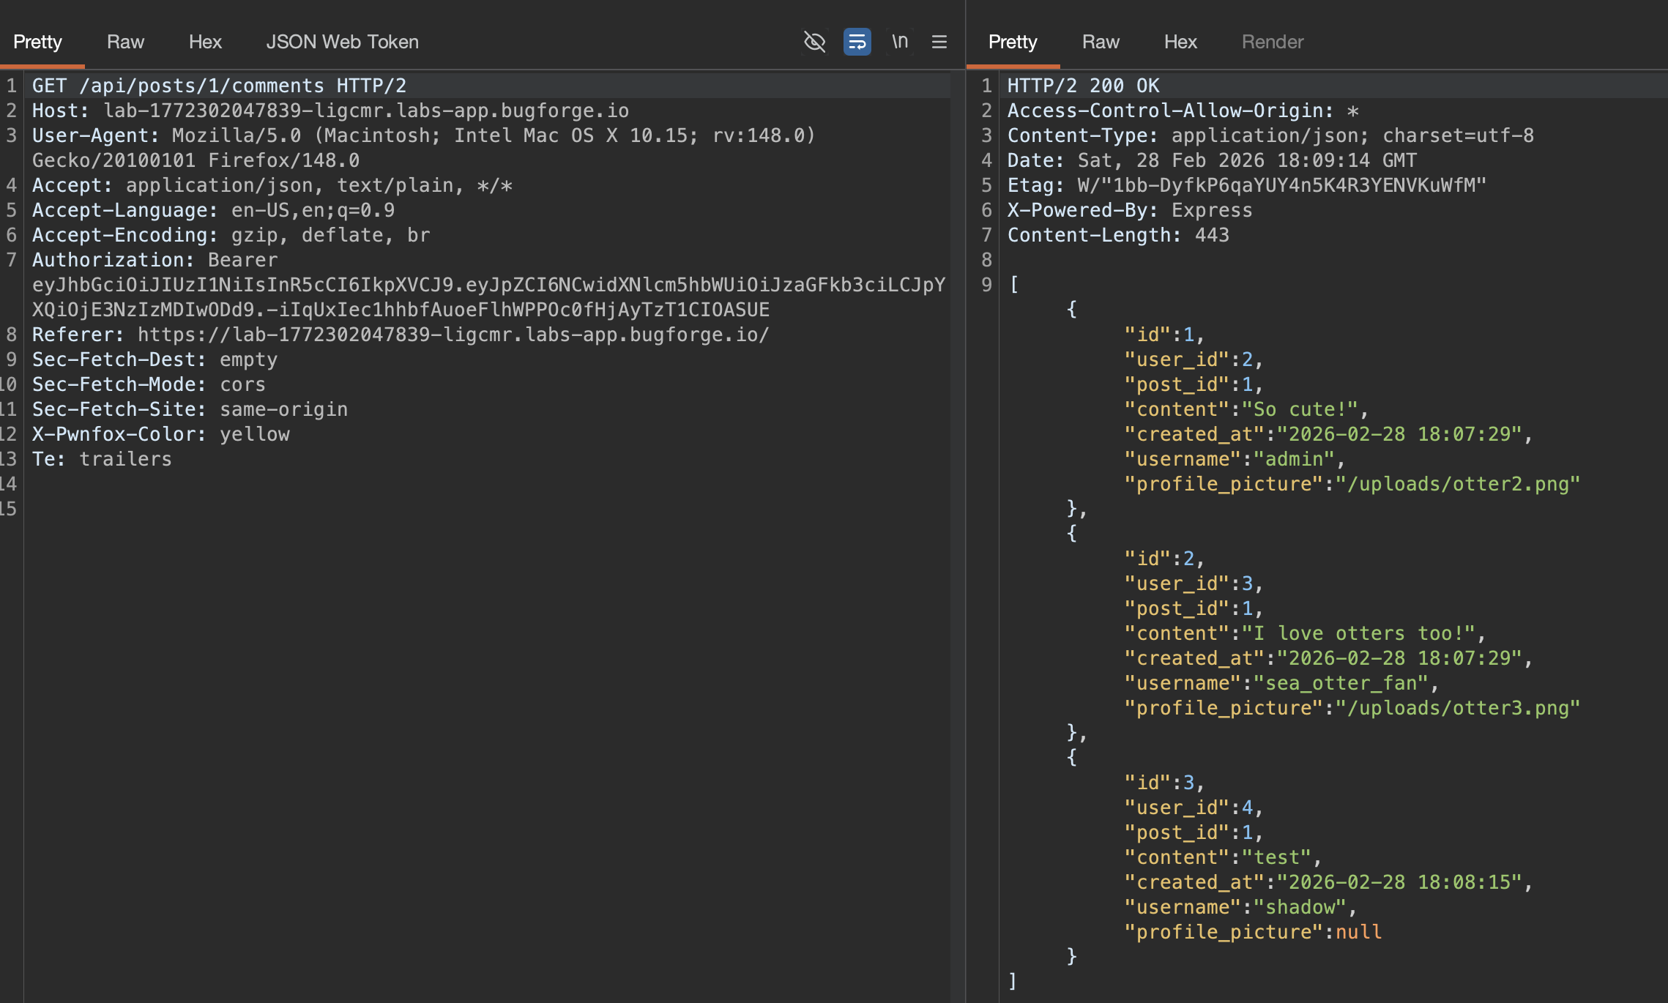Switch request view to Raw tab
The height and width of the screenshot is (1003, 1668).
tap(125, 42)
